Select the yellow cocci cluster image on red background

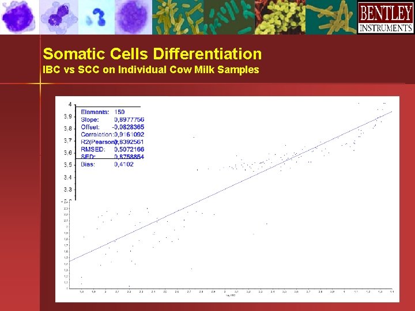pos(280,17)
